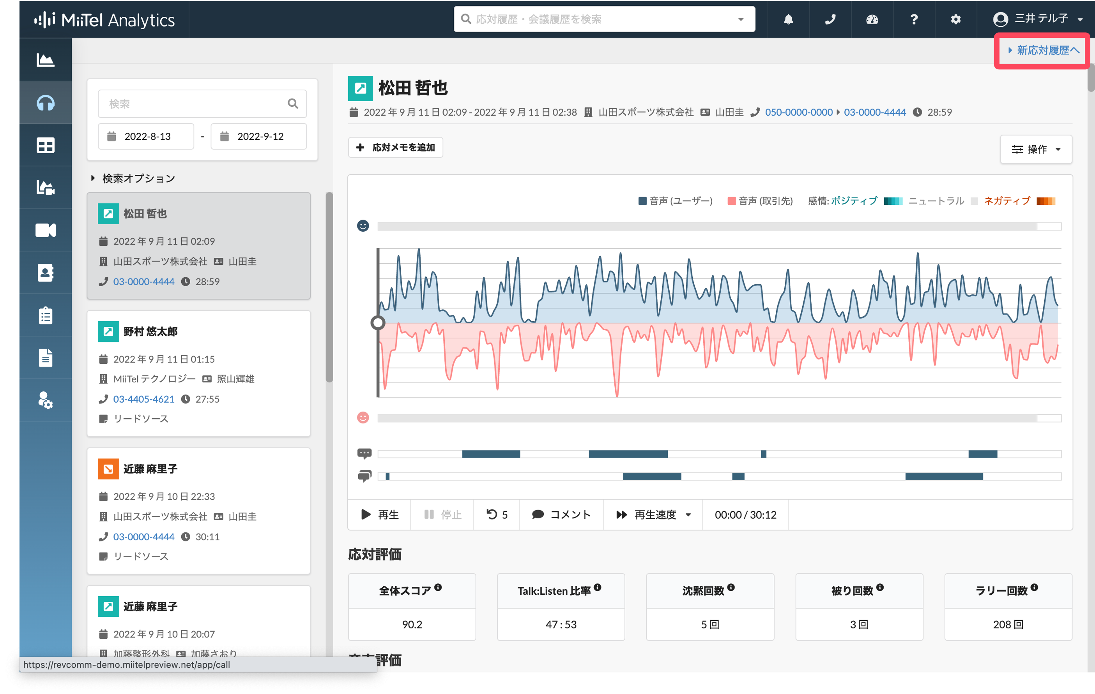Open the clipboard list sidebar icon

click(46, 315)
